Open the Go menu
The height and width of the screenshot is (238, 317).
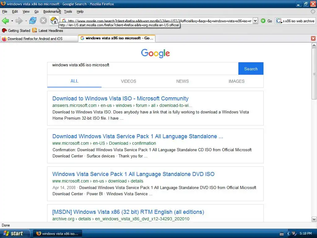37,11
